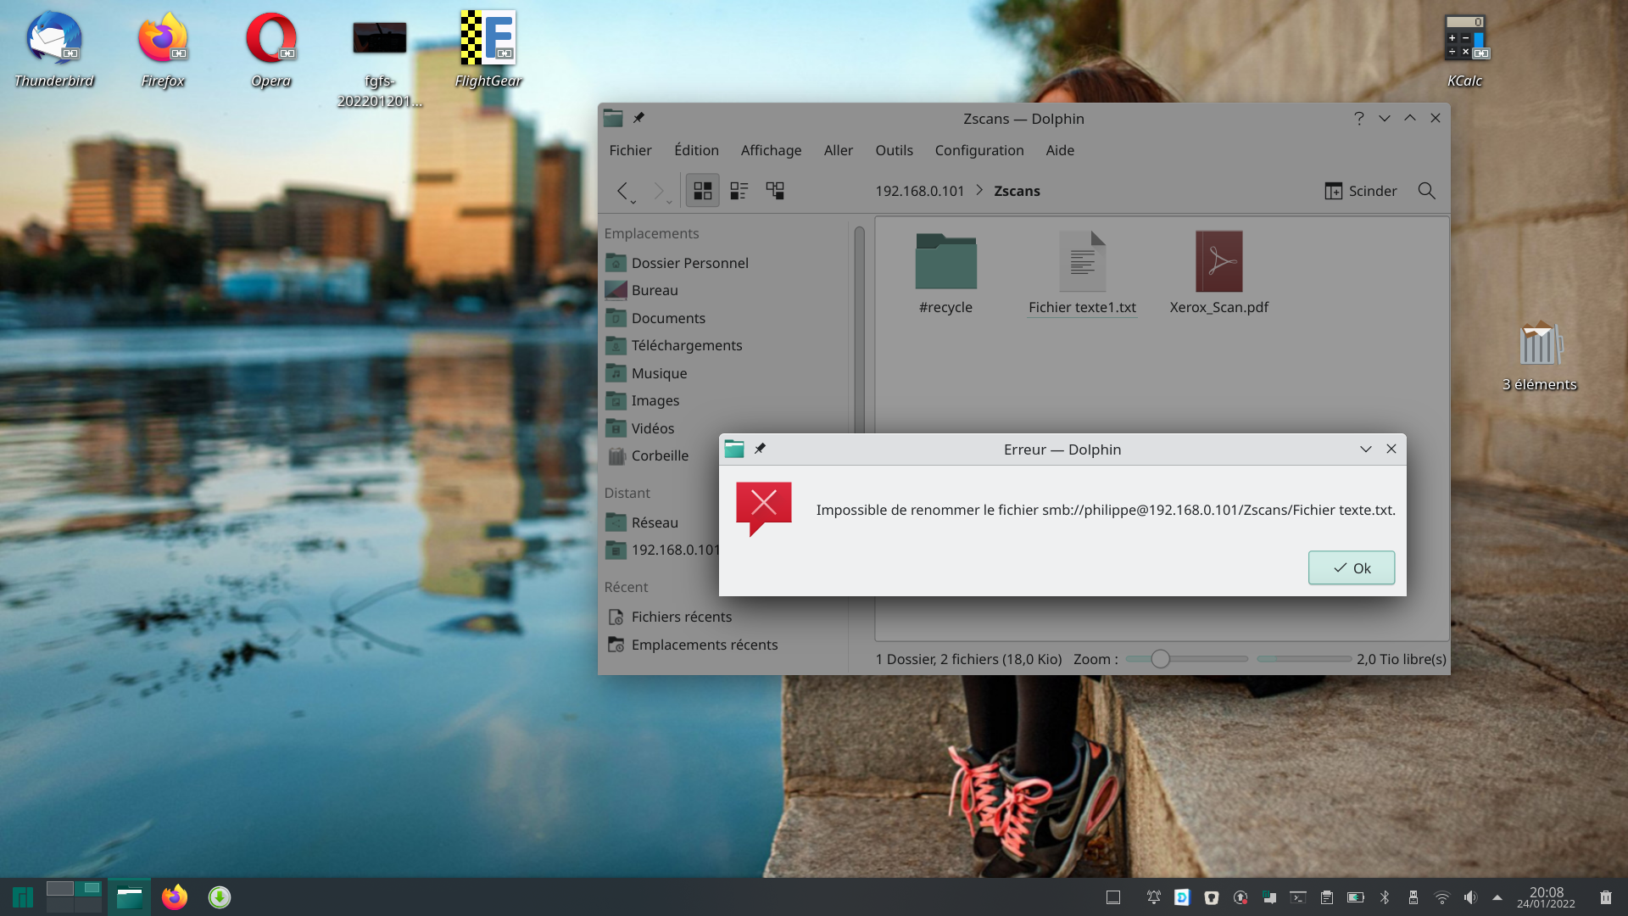Switch Dolphin to details tree view

[x=775, y=191]
